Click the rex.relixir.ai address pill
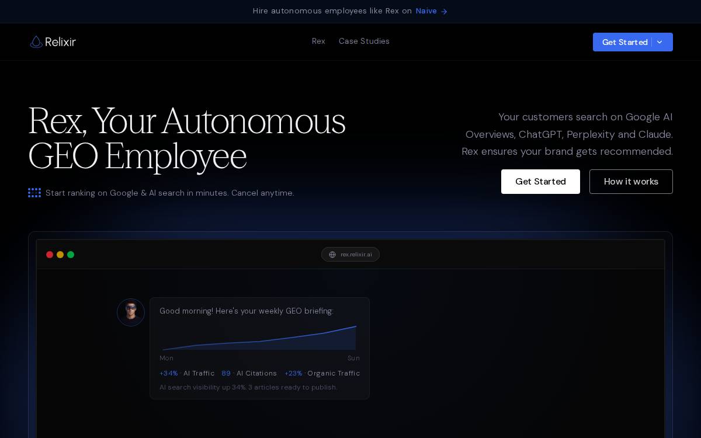 pyautogui.click(x=350, y=255)
